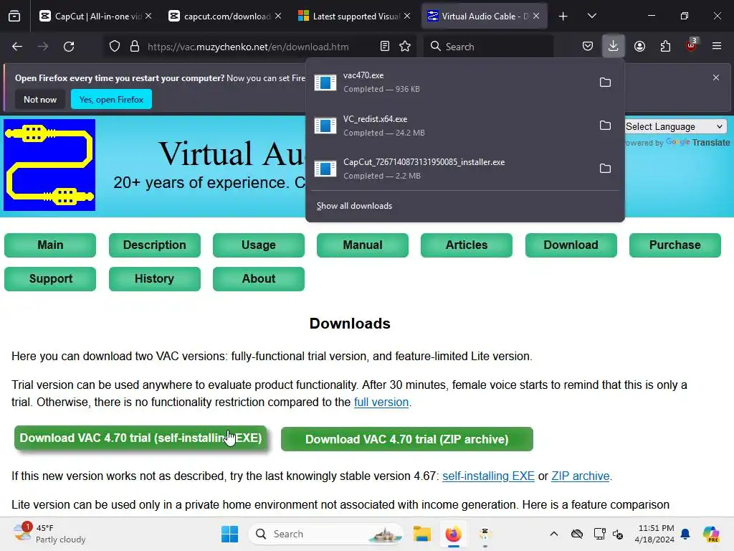Expand the hidden system tray icons
The image size is (734, 551).
point(554,534)
